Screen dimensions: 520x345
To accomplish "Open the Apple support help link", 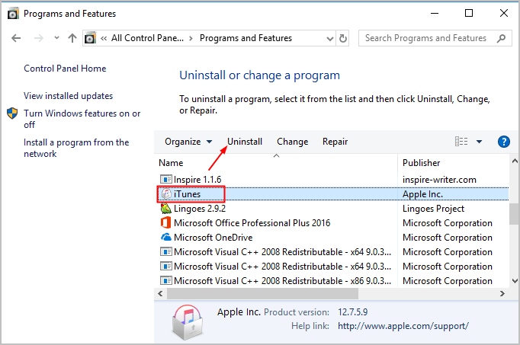I will (x=403, y=326).
